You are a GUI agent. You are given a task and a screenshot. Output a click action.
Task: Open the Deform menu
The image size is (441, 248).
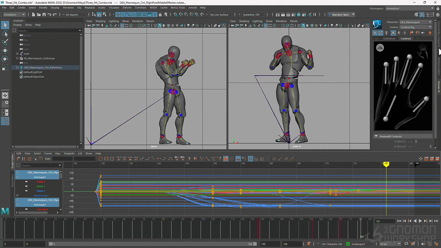point(127,8)
